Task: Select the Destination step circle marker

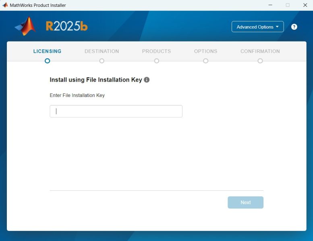Action: click(102, 61)
